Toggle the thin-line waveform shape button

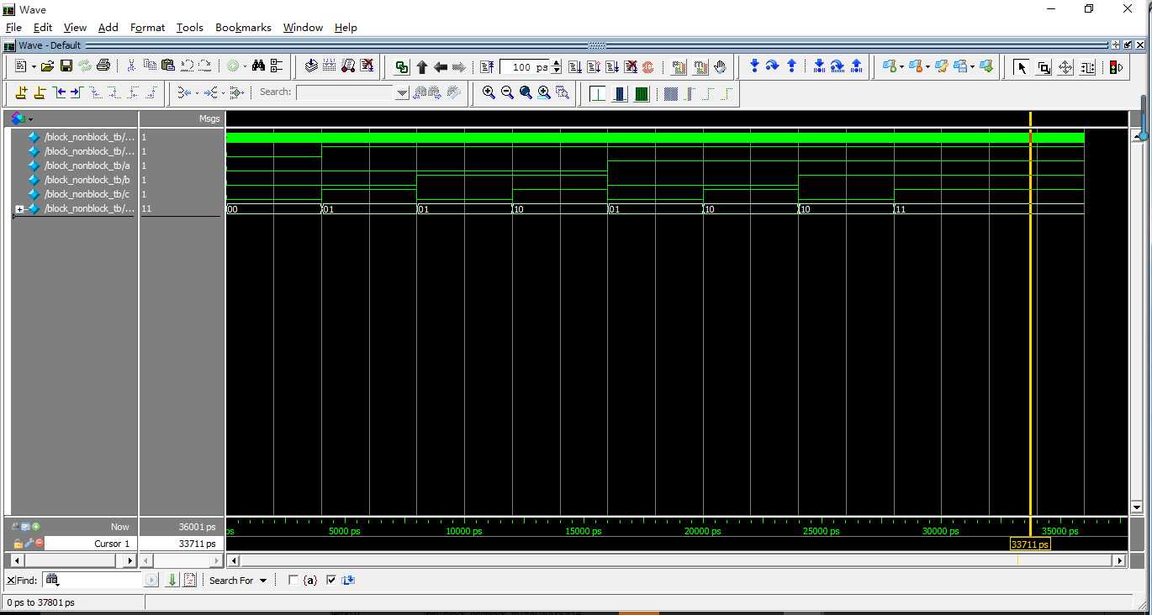(598, 93)
